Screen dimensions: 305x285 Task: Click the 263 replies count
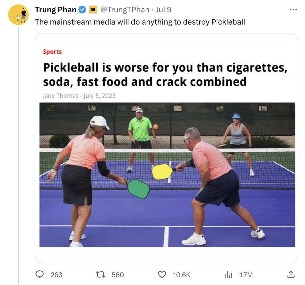coord(56,275)
